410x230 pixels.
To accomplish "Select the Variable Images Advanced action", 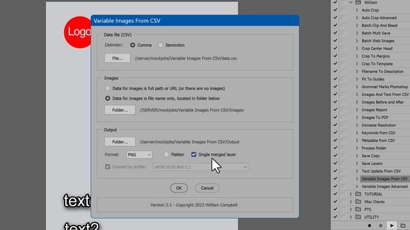I will point(384,187).
